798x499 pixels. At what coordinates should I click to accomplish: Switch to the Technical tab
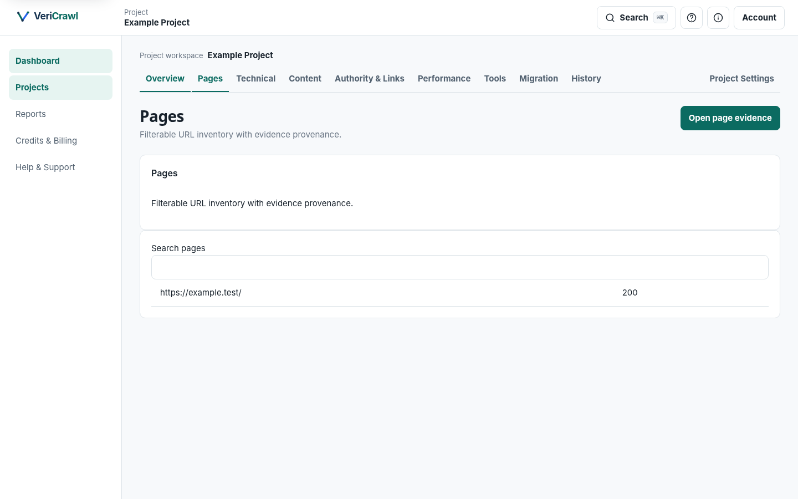[256, 79]
